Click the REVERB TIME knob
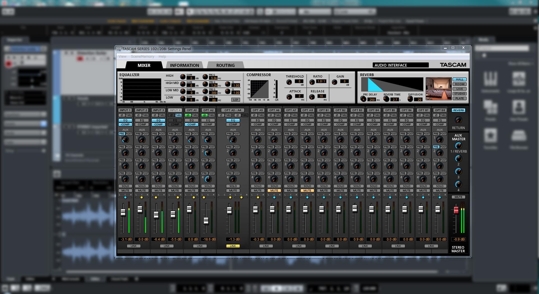Screen dimensions: 539x294 click(x=386, y=99)
